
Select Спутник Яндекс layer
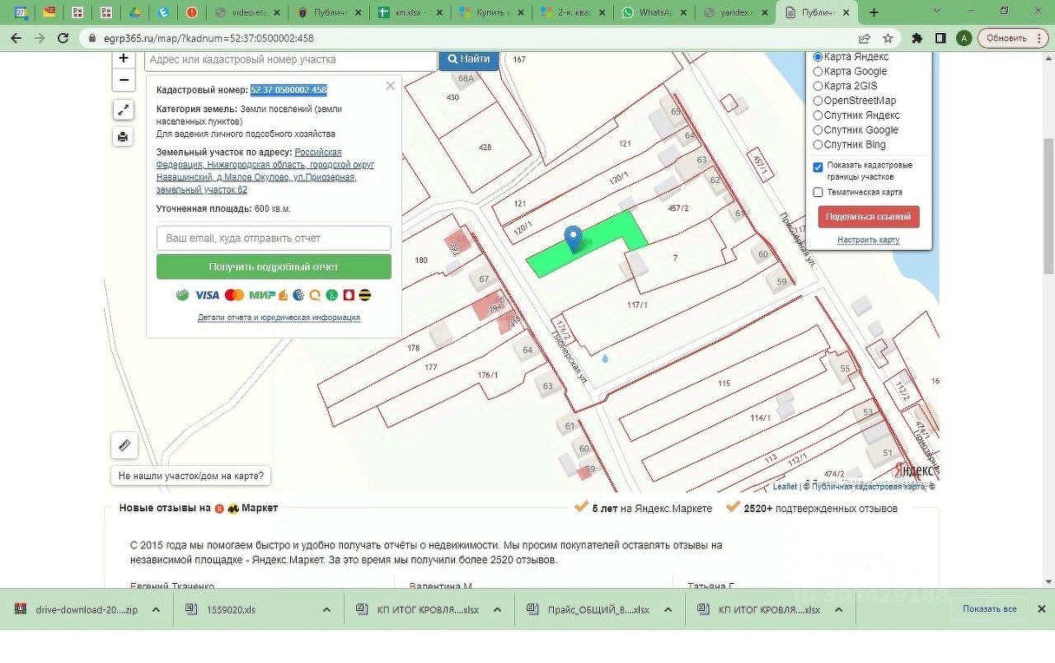[818, 115]
